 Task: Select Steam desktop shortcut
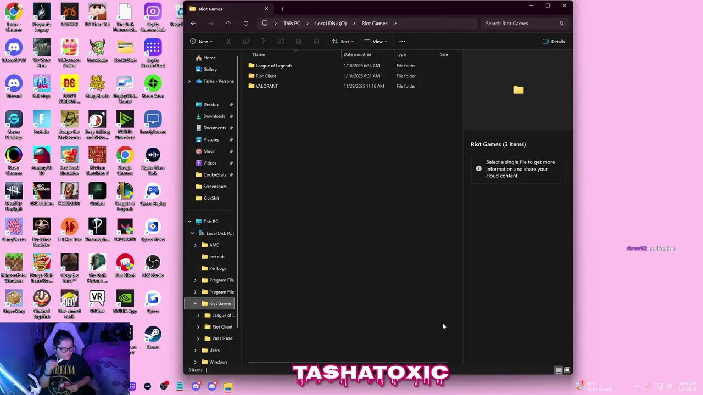[153, 337]
